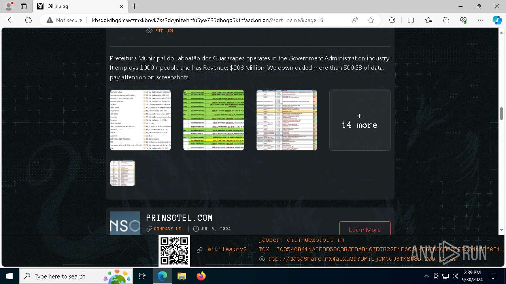
Task: Show hidden system tray icons chevron
Action: [426, 276]
